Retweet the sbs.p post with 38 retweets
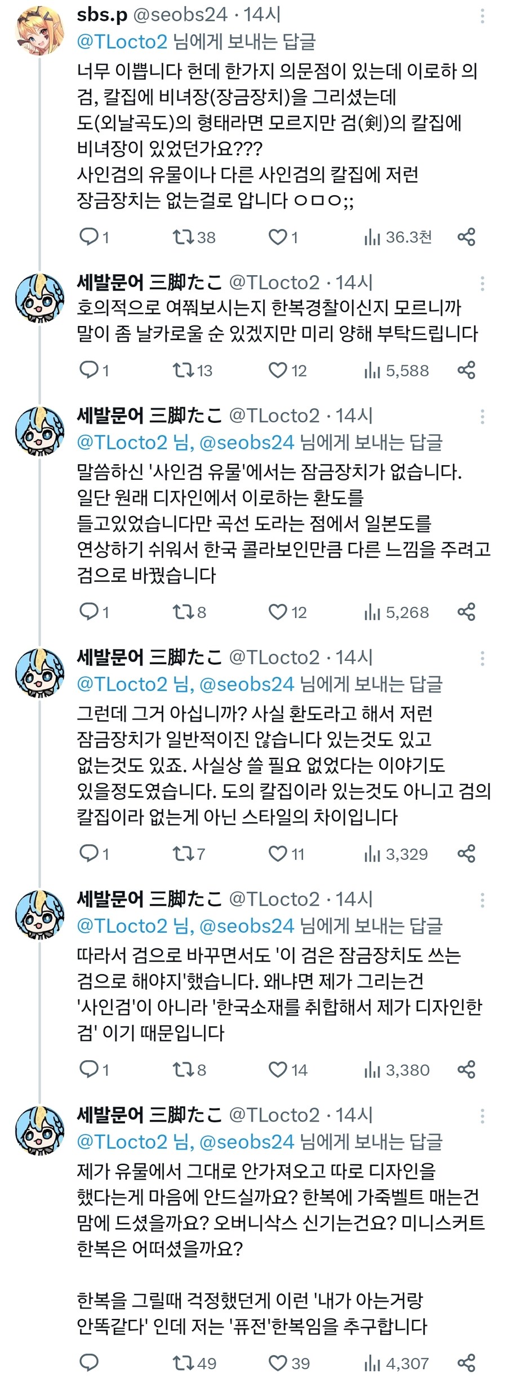 [x=183, y=237]
